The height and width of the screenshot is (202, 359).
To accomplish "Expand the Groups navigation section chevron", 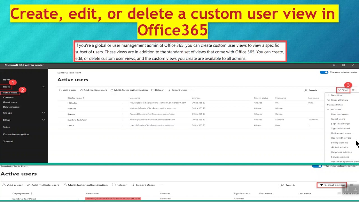I will click(43, 113).
